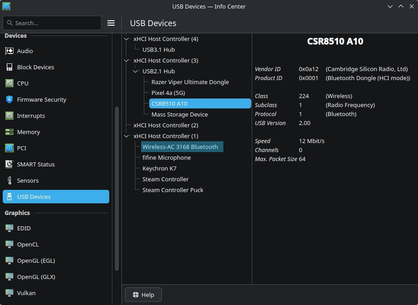Click the OpenCL monitor icon
Image resolution: width=418 pixels, height=305 pixels.
pos(9,244)
